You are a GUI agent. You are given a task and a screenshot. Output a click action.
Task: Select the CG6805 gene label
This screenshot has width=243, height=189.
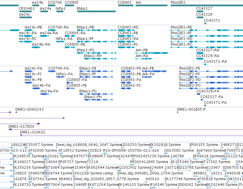72,3
